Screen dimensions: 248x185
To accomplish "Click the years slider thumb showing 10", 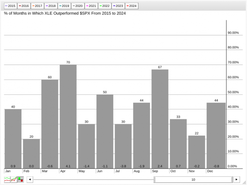I will (193, 180).
